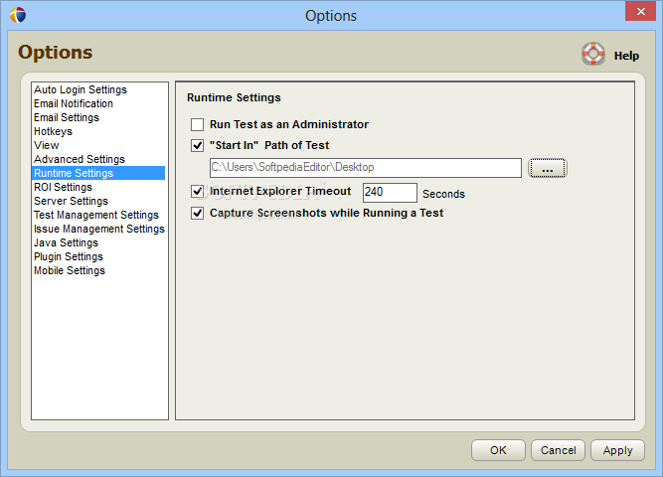Viewport: 663px width, 477px height.
Task: Click the OK button
Action: tap(498, 450)
